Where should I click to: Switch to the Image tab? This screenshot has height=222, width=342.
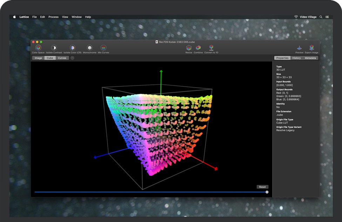pos(38,58)
